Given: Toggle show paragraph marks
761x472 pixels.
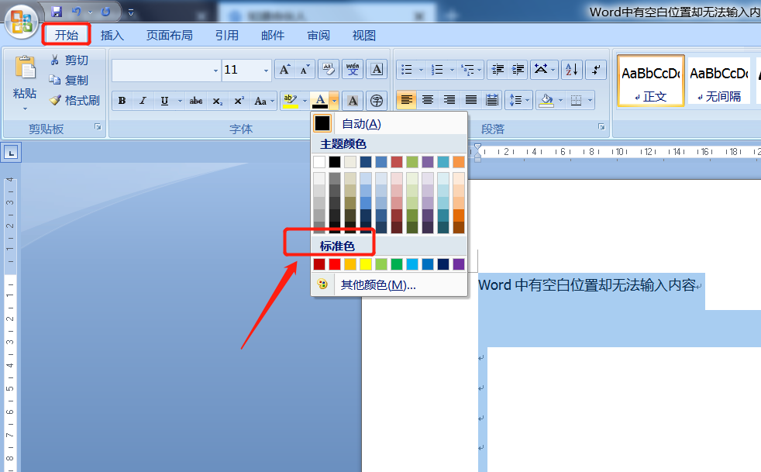Looking at the screenshot, I should pos(596,70).
